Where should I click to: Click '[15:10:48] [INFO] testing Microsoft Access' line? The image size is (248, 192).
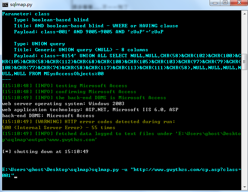coord(65,86)
